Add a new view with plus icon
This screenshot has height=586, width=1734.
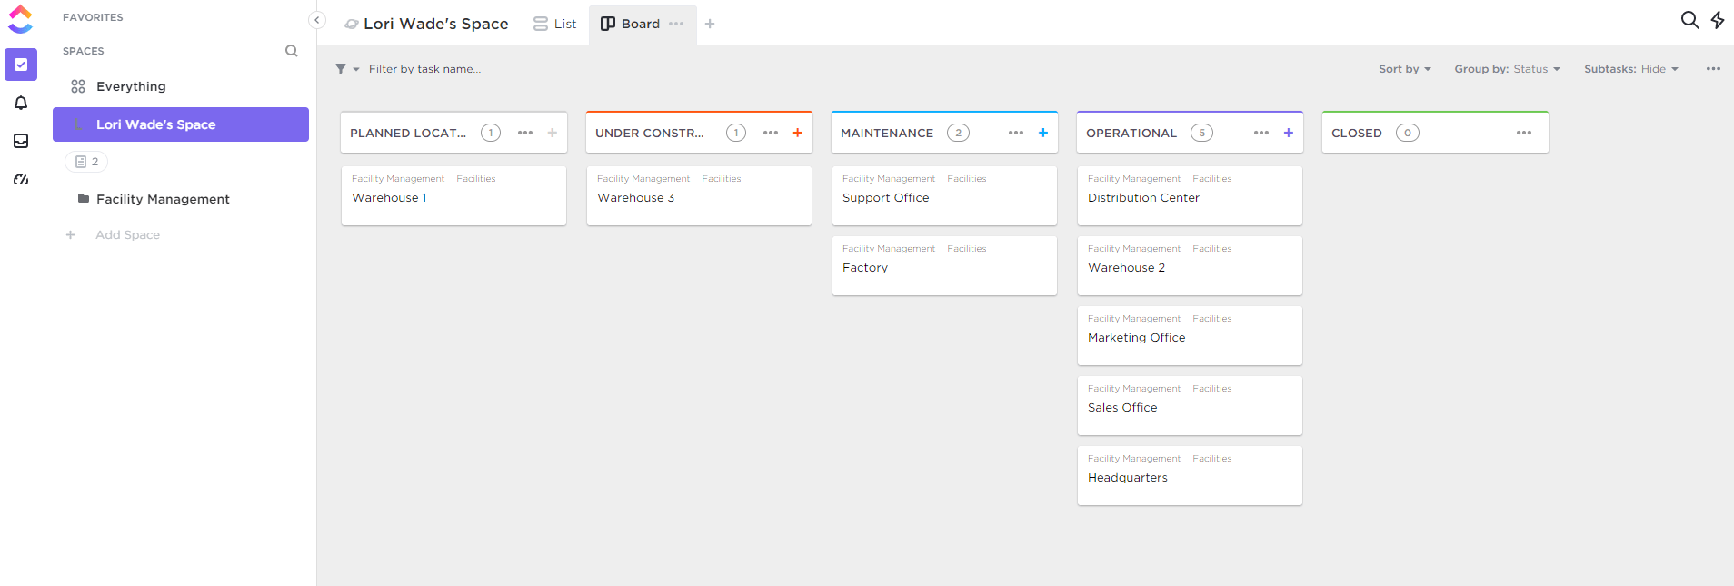pos(710,24)
